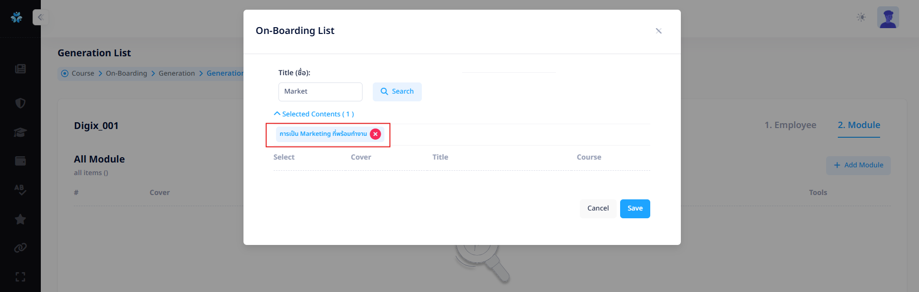Open the shield icon in sidebar

pyautogui.click(x=20, y=103)
